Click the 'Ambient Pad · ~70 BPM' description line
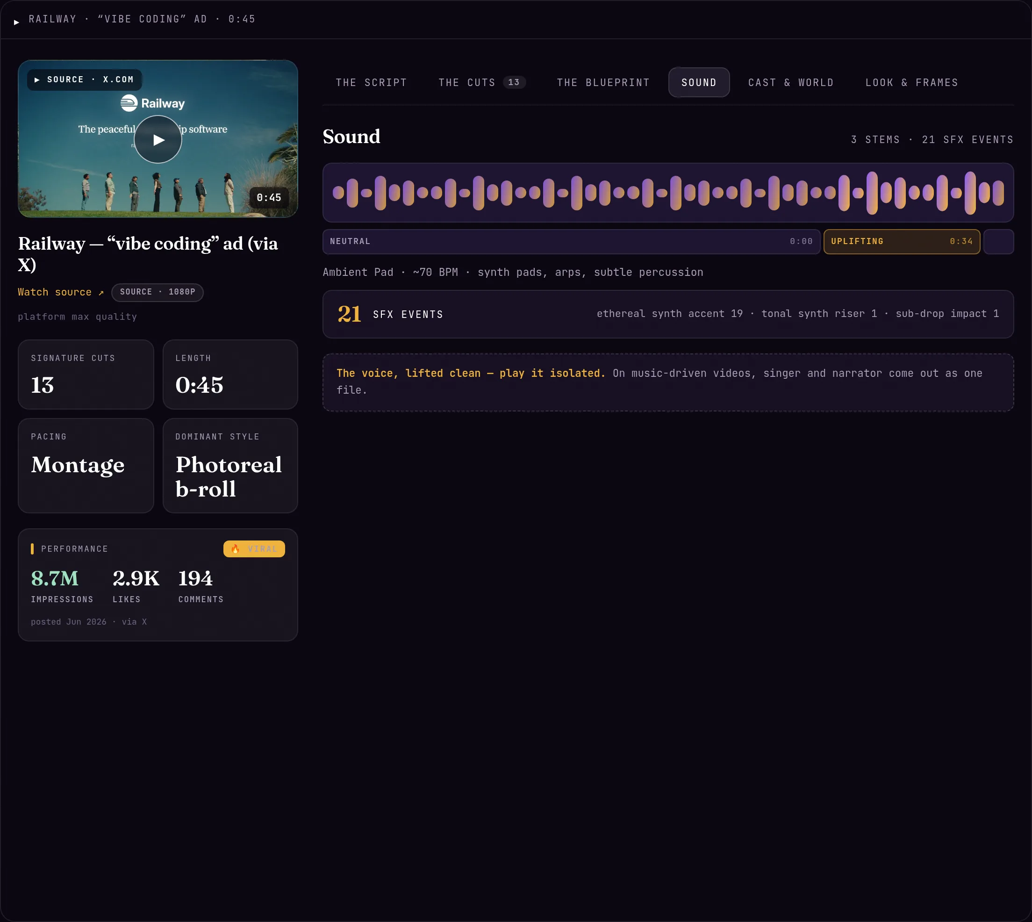Screen dimensions: 1032x922 click(x=513, y=273)
